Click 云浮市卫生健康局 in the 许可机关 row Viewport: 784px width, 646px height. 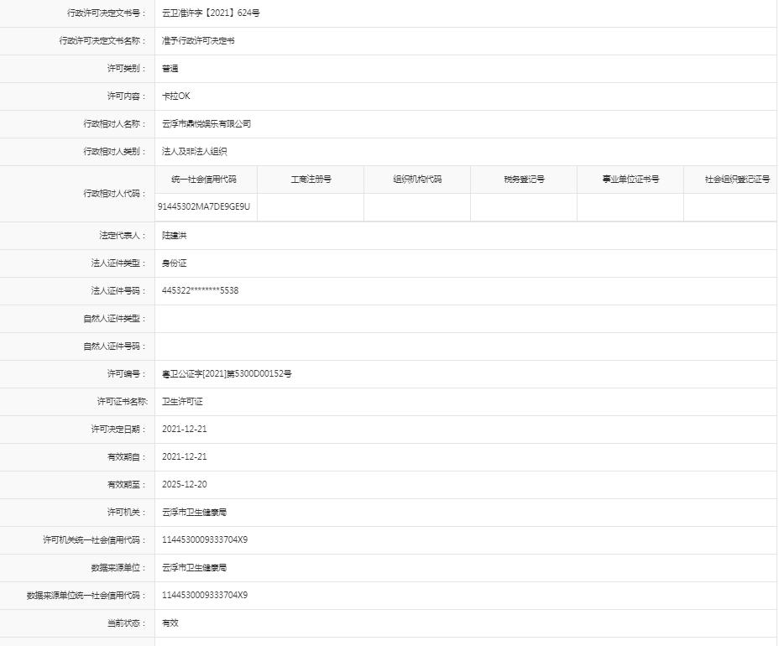pyautogui.click(x=195, y=513)
